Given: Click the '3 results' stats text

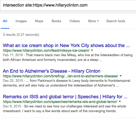Looking at the screenshot, I should (x=21, y=35).
